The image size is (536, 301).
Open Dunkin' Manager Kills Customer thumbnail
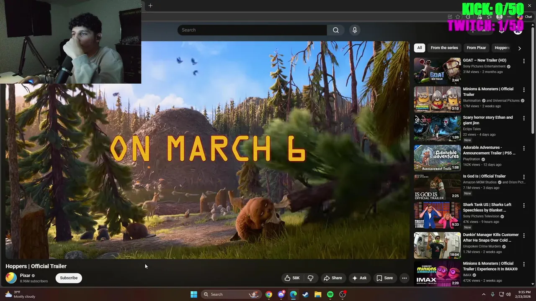pyautogui.click(x=437, y=245)
